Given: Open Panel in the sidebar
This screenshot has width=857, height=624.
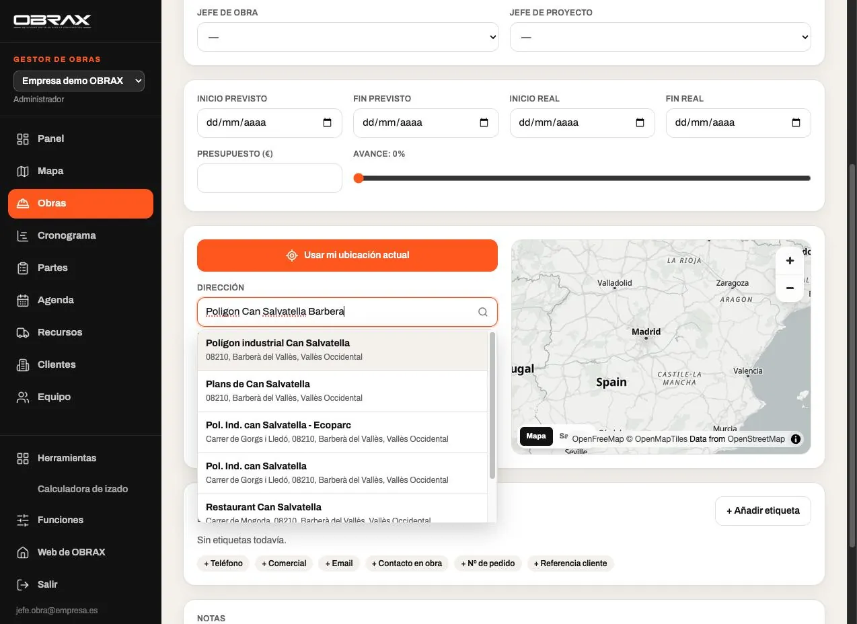Looking at the screenshot, I should point(81,139).
